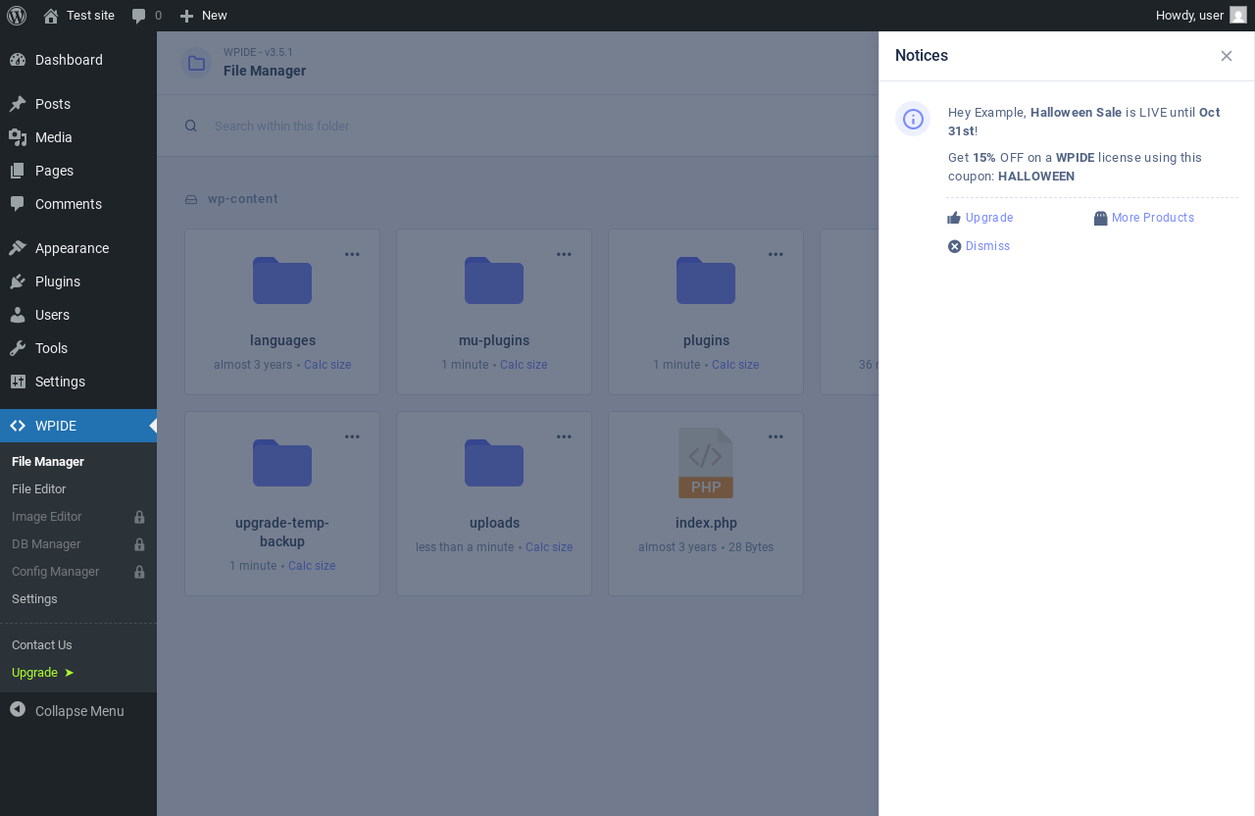Calculate size of the mu-plugins folder

coord(524,365)
